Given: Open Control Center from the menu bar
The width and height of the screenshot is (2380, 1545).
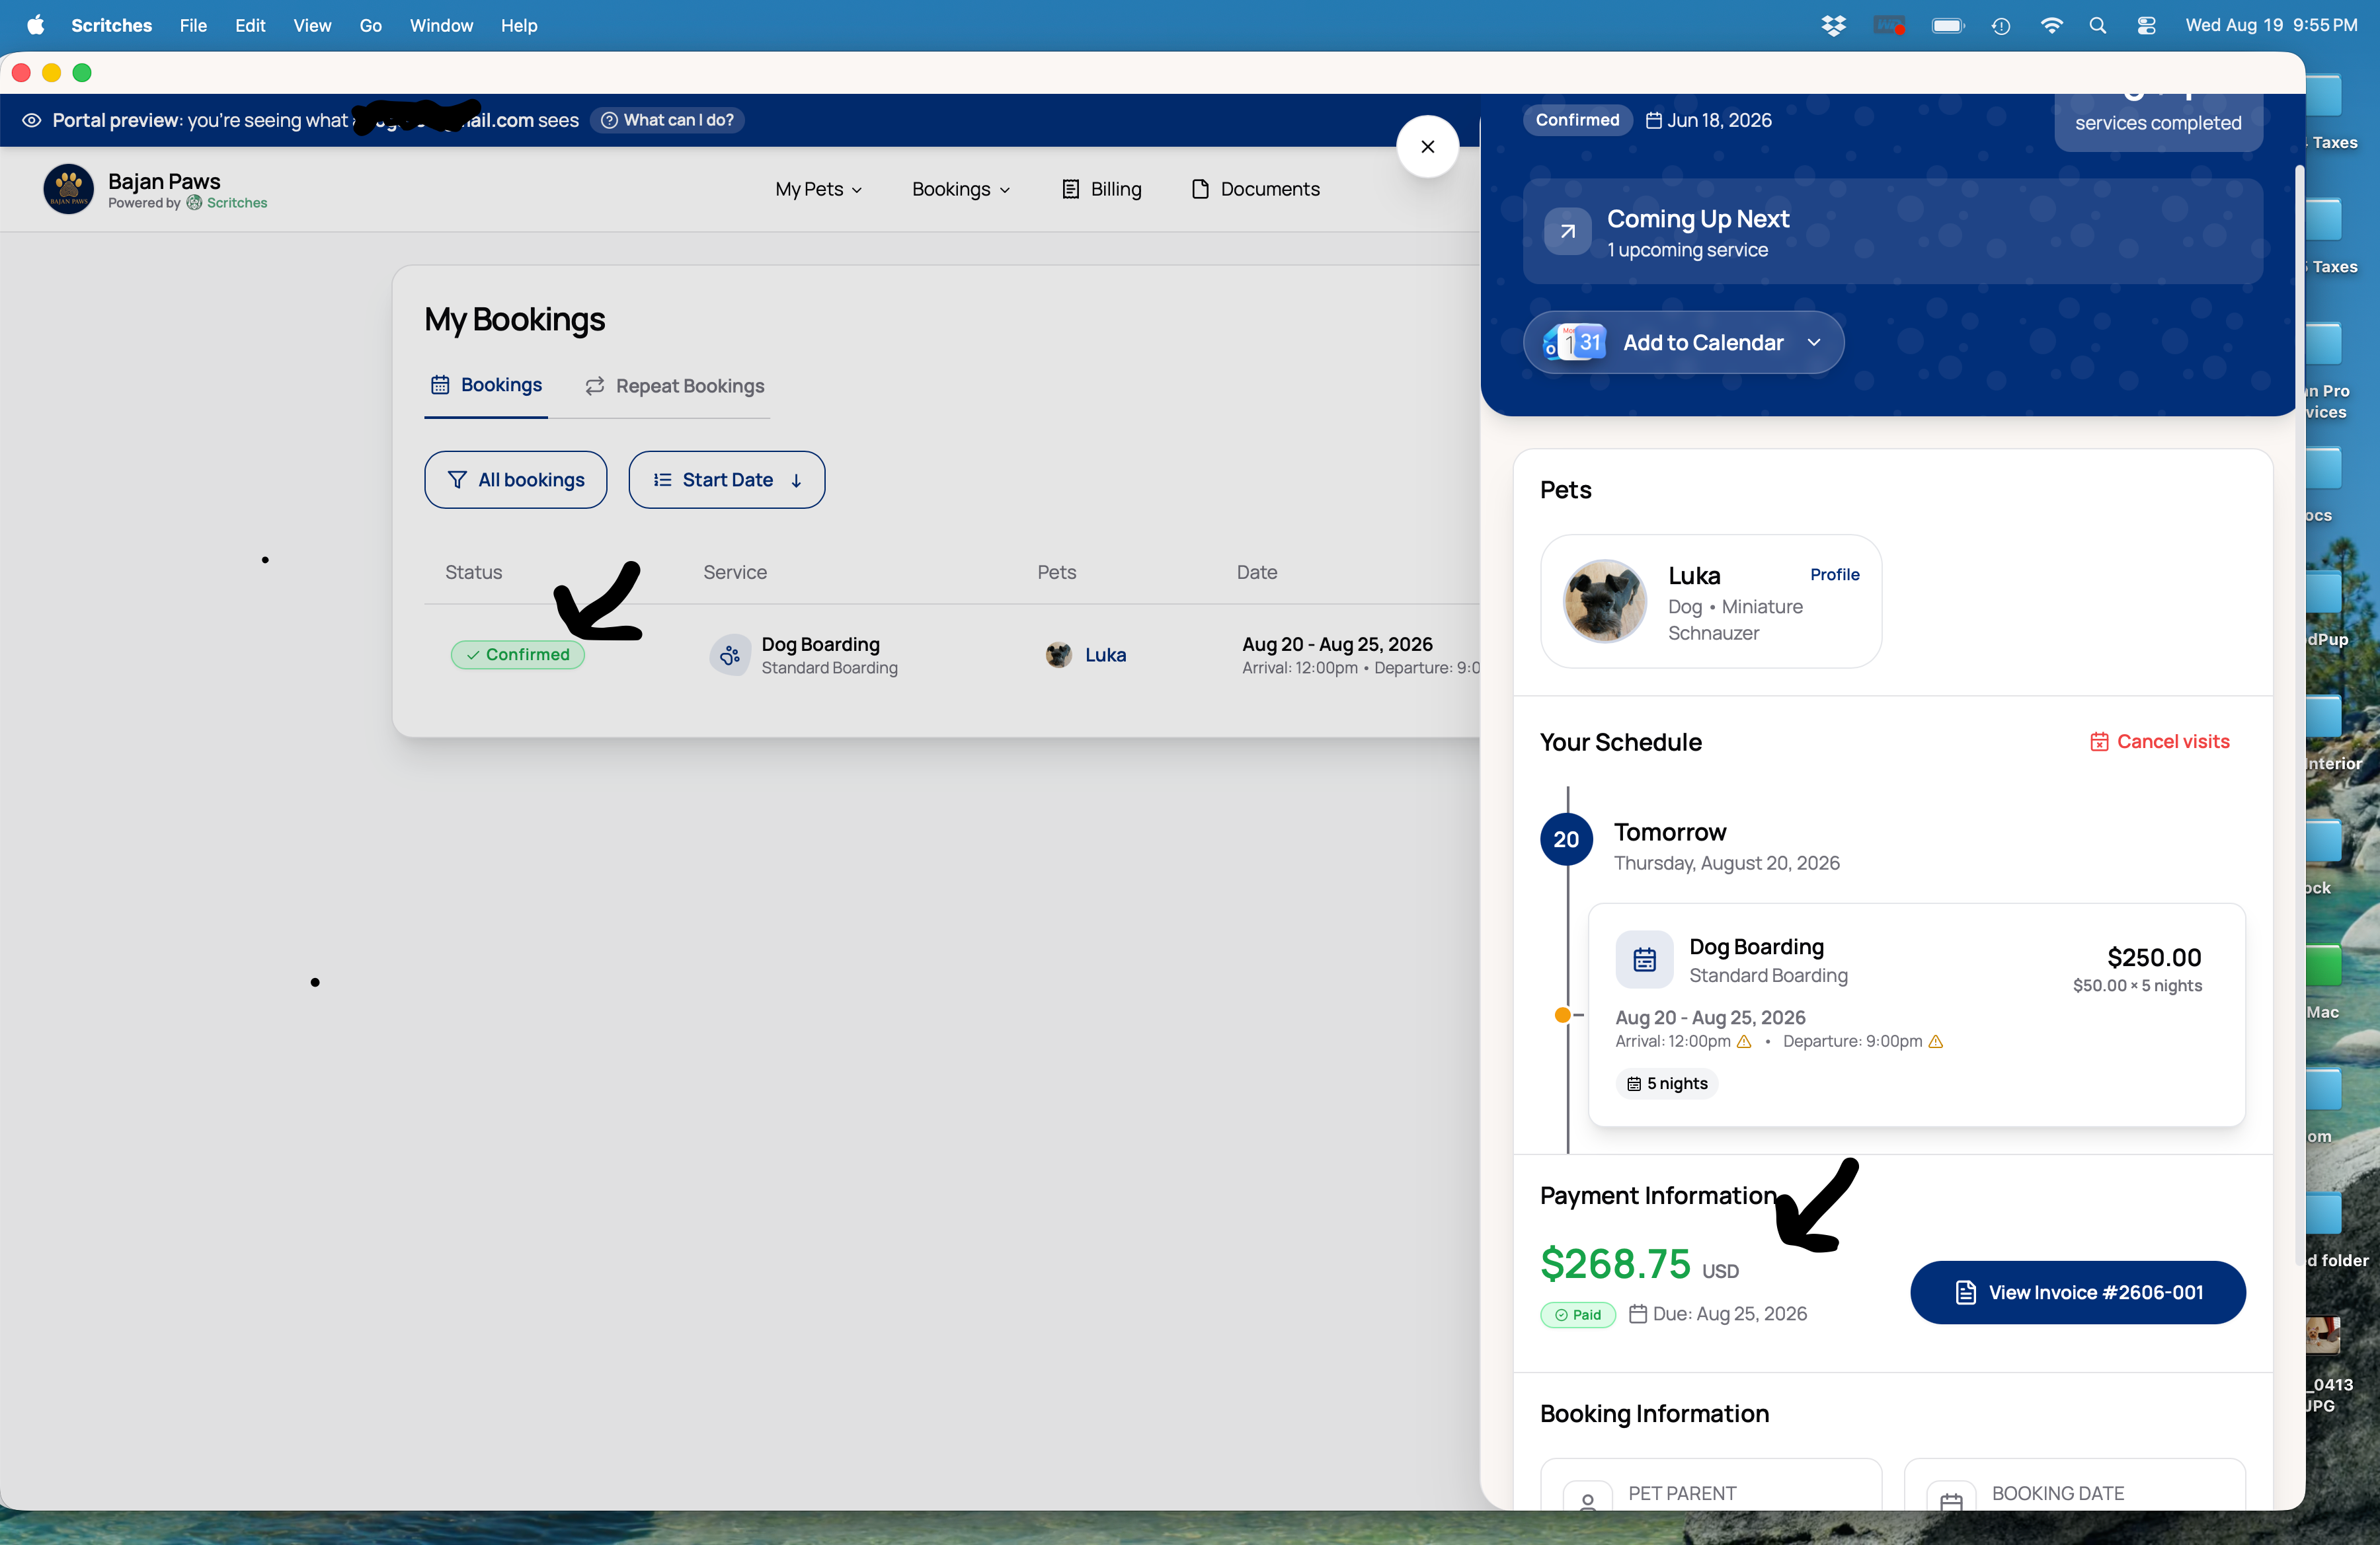Looking at the screenshot, I should [x=2146, y=26].
